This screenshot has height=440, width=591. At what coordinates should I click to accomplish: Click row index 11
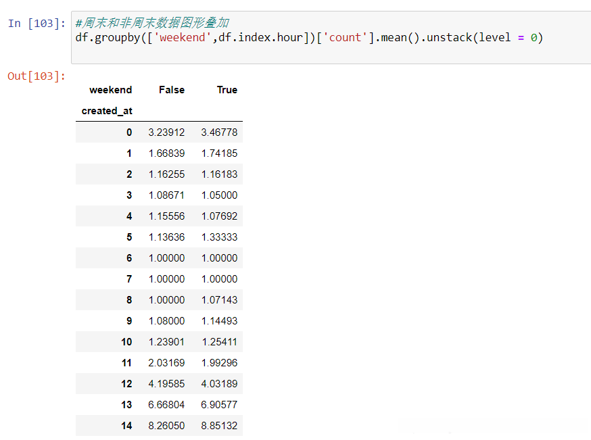tap(126, 363)
